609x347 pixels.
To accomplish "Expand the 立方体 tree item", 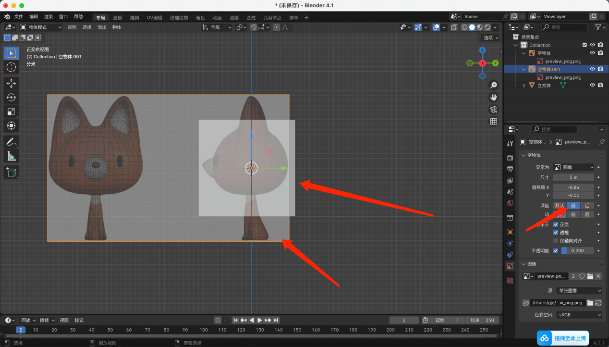I will pyautogui.click(x=524, y=86).
